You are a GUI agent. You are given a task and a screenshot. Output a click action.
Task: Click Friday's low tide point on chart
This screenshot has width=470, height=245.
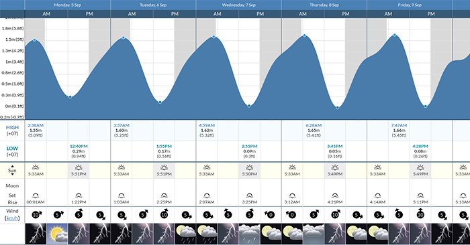425,106
